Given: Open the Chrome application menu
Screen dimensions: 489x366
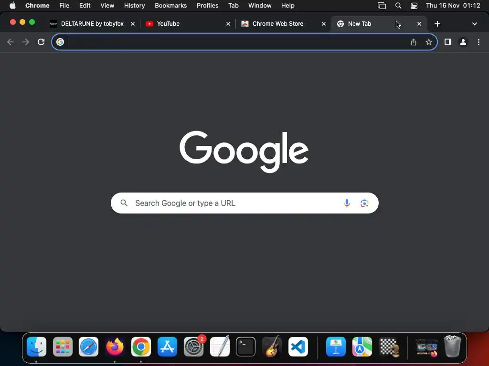Looking at the screenshot, I should pyautogui.click(x=37, y=6).
